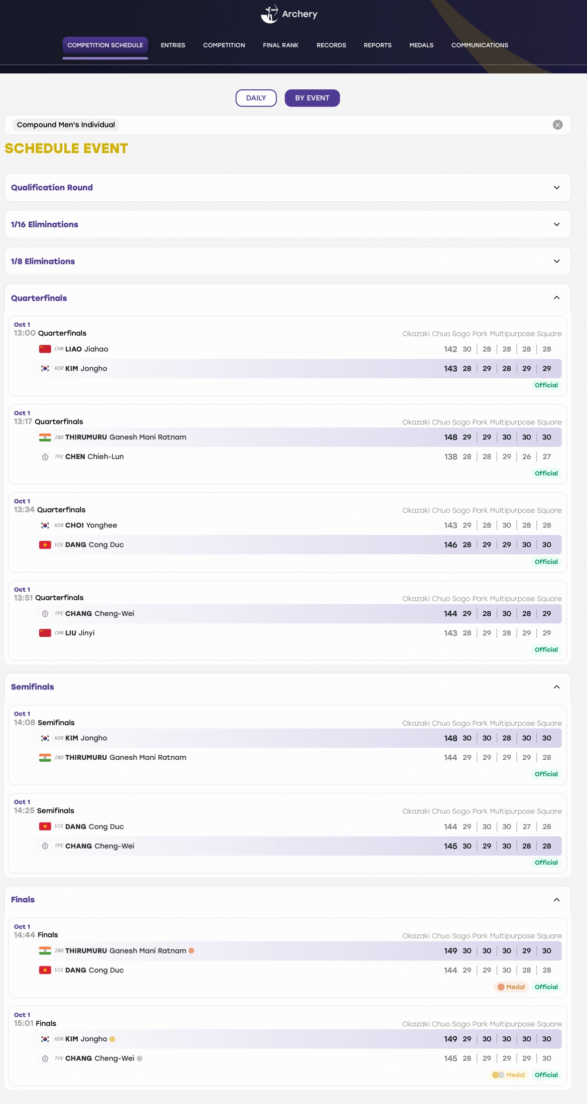Click silver medal dot next to CHANG Cheng-Wei in Finals
Viewport: 587px width, 1104px height.
coord(139,1058)
